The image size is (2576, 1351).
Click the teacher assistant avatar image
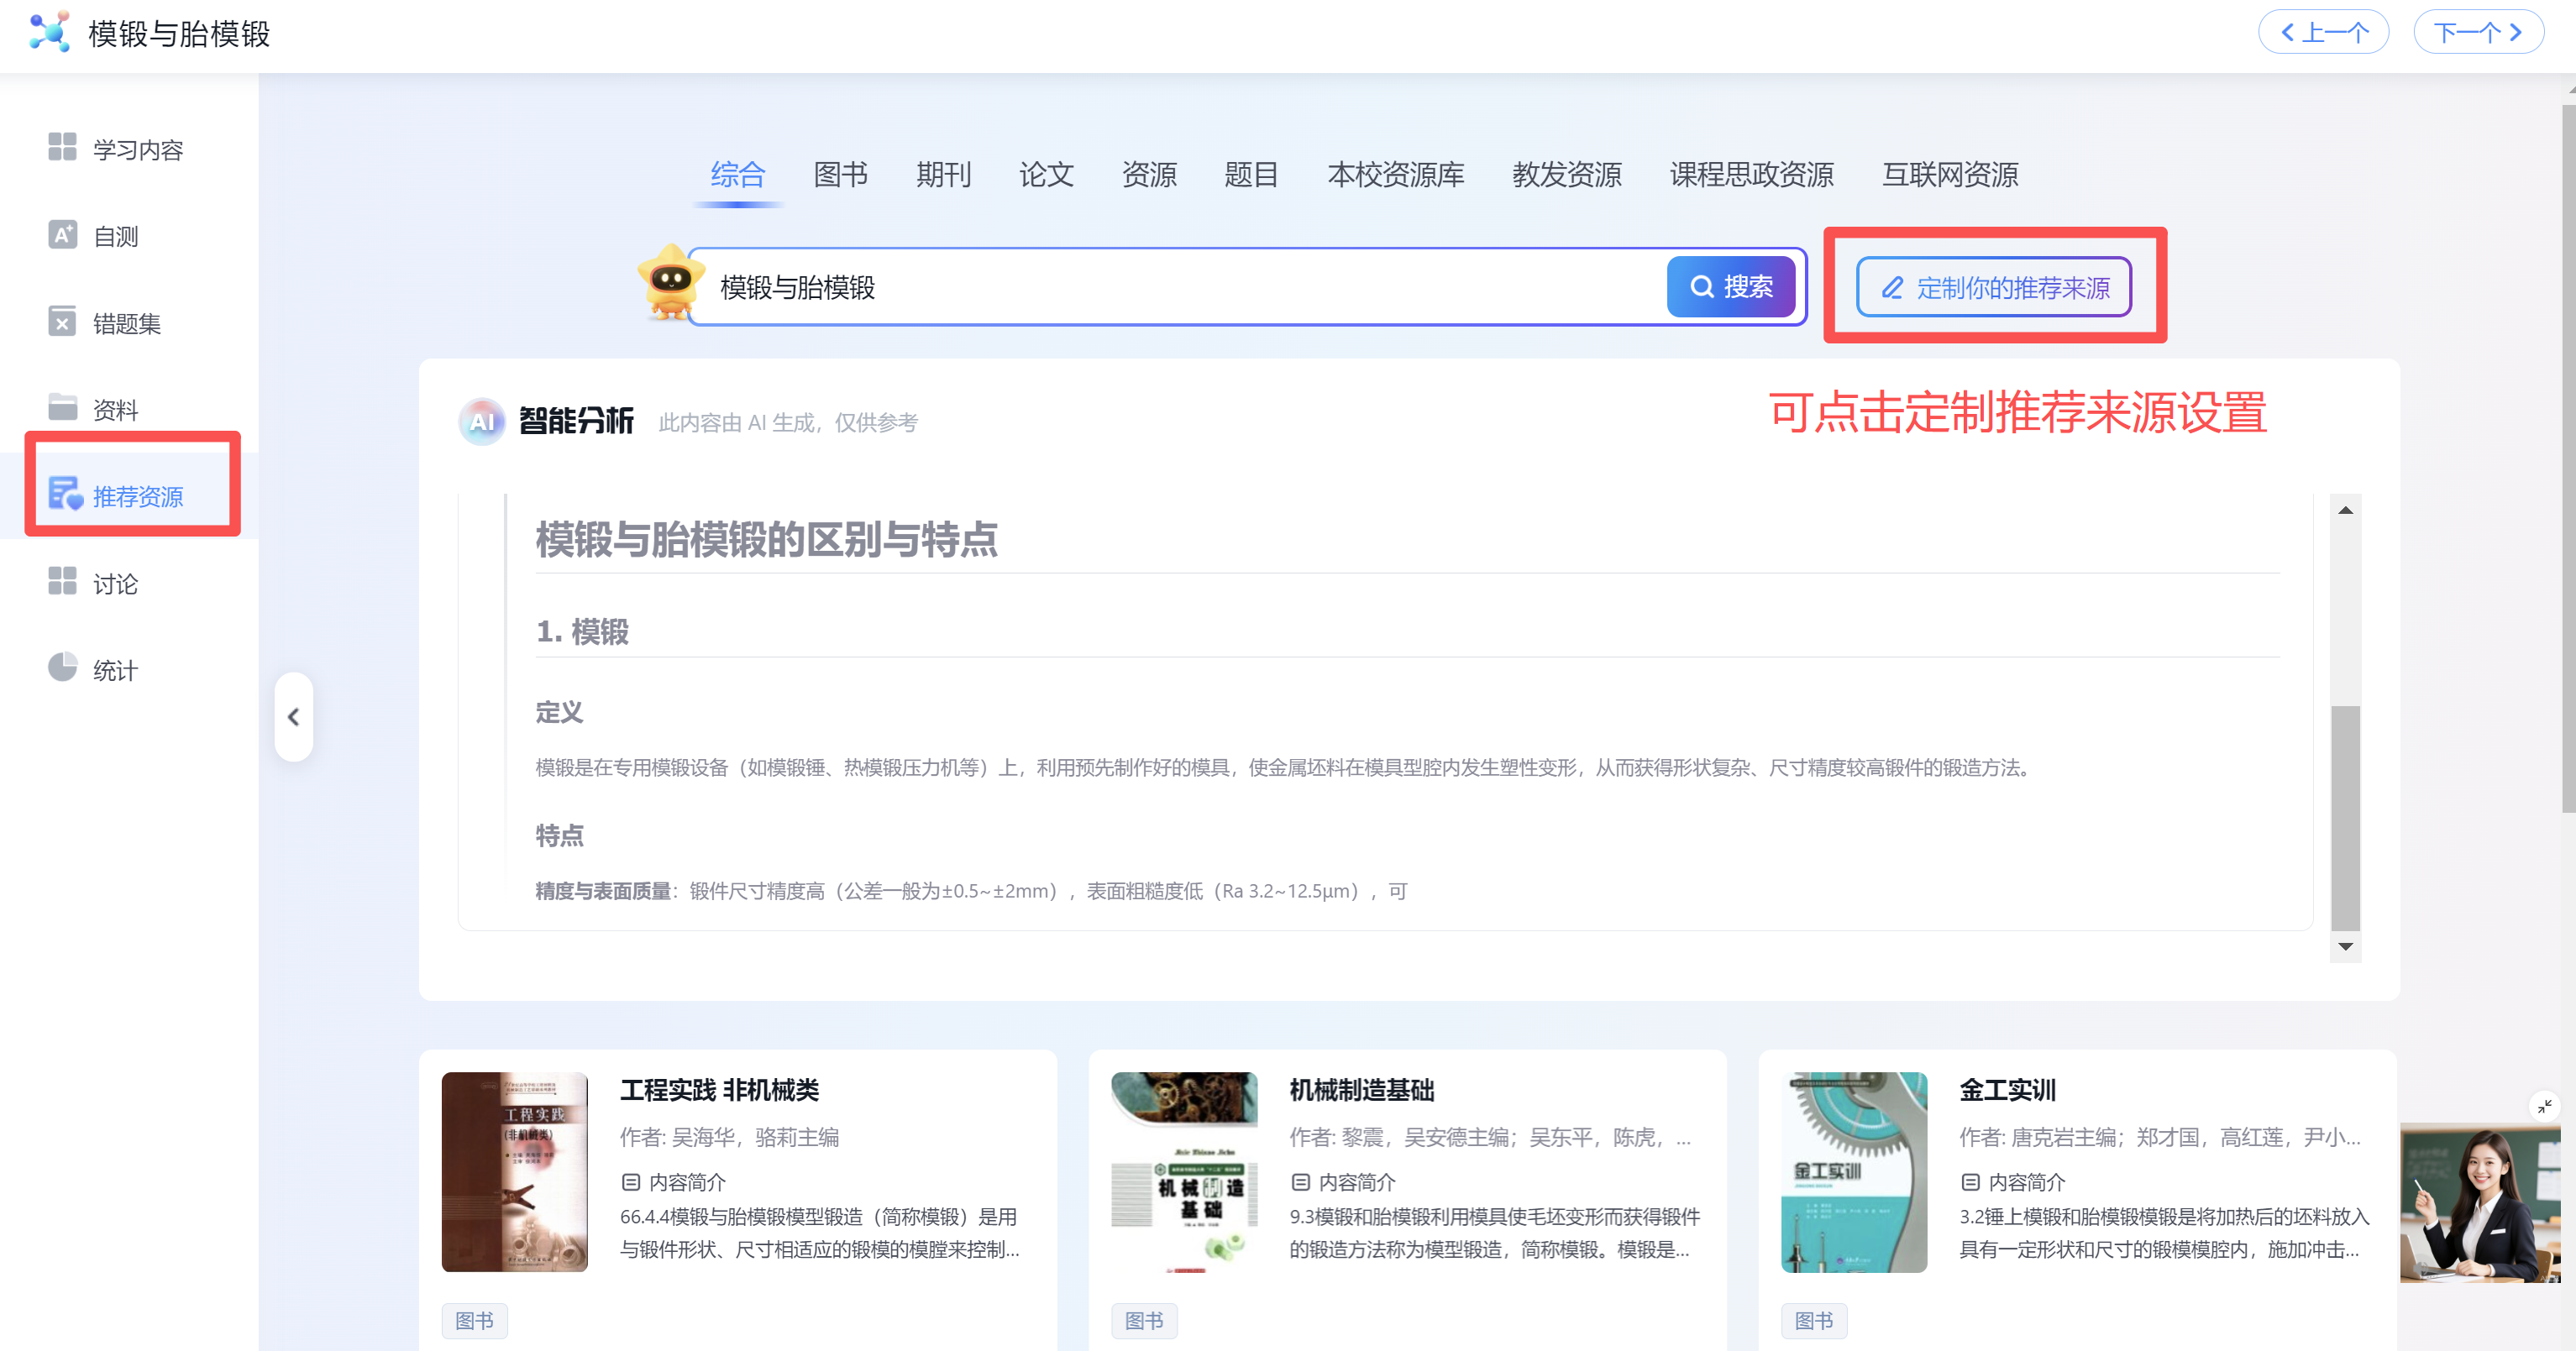2480,1202
